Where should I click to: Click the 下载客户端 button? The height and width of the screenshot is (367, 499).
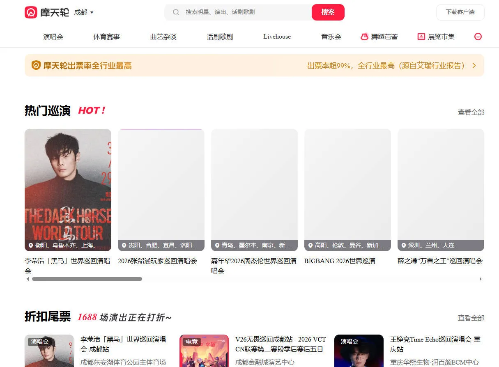460,12
